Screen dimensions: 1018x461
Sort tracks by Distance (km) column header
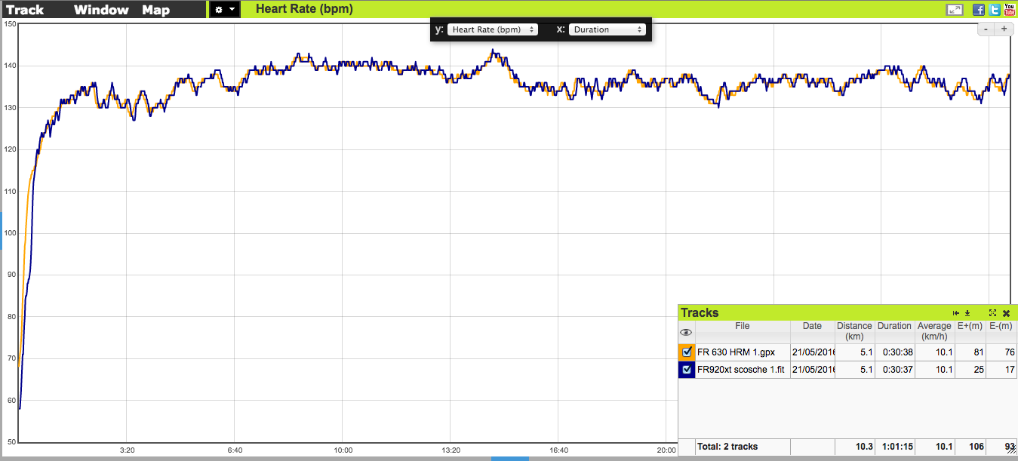(x=854, y=331)
